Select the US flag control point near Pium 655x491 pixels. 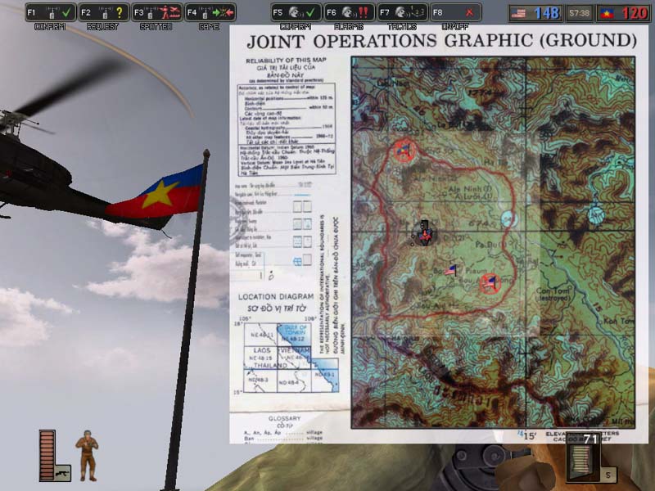(449, 269)
